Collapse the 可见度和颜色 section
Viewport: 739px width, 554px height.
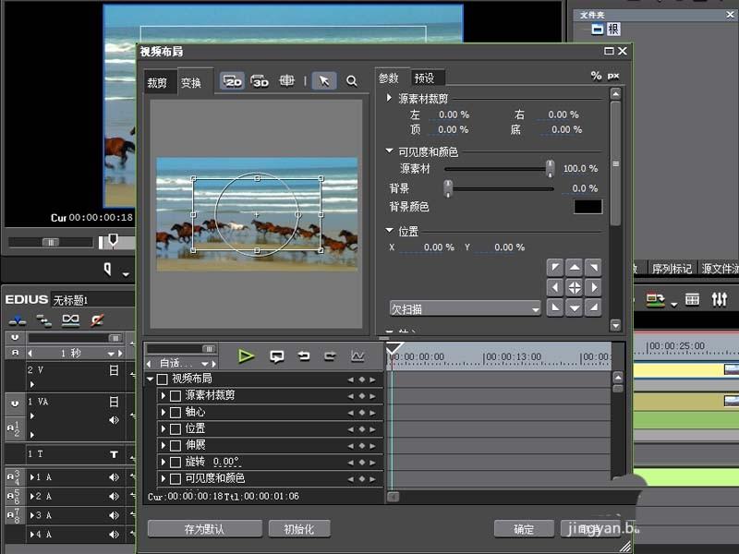389,151
